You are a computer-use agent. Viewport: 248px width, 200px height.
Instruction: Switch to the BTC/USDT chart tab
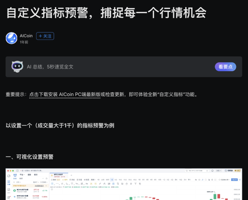59,175
